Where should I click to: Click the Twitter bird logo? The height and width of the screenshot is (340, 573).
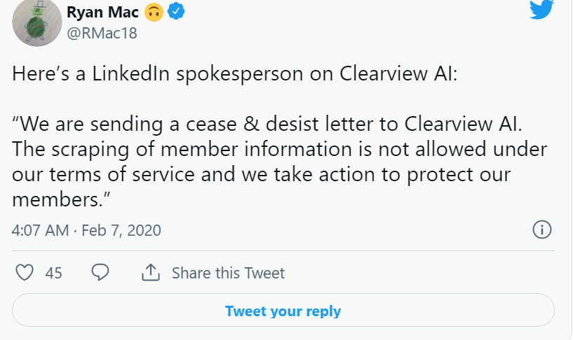click(x=541, y=8)
